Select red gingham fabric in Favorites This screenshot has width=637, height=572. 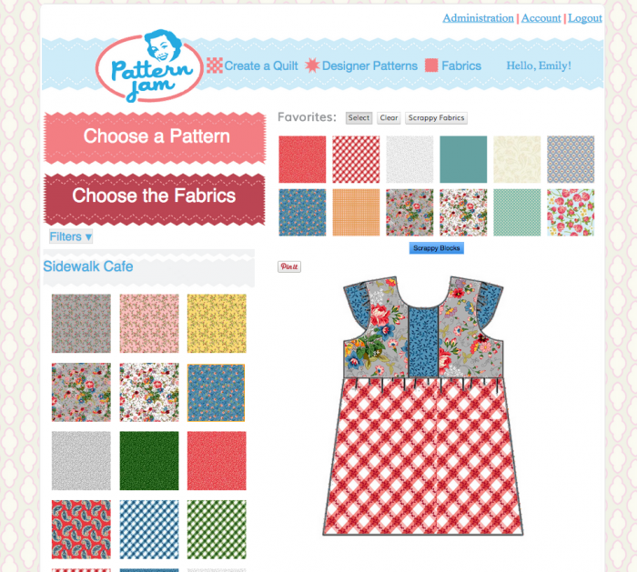click(x=356, y=159)
